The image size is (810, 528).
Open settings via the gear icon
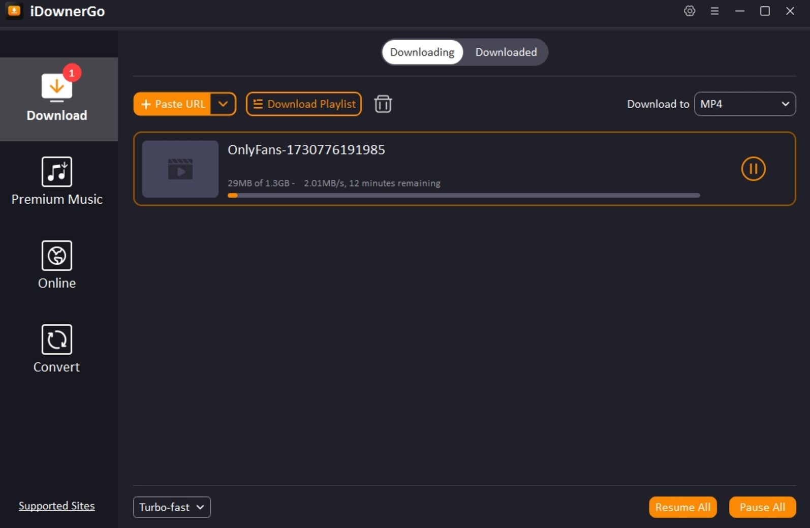click(690, 11)
